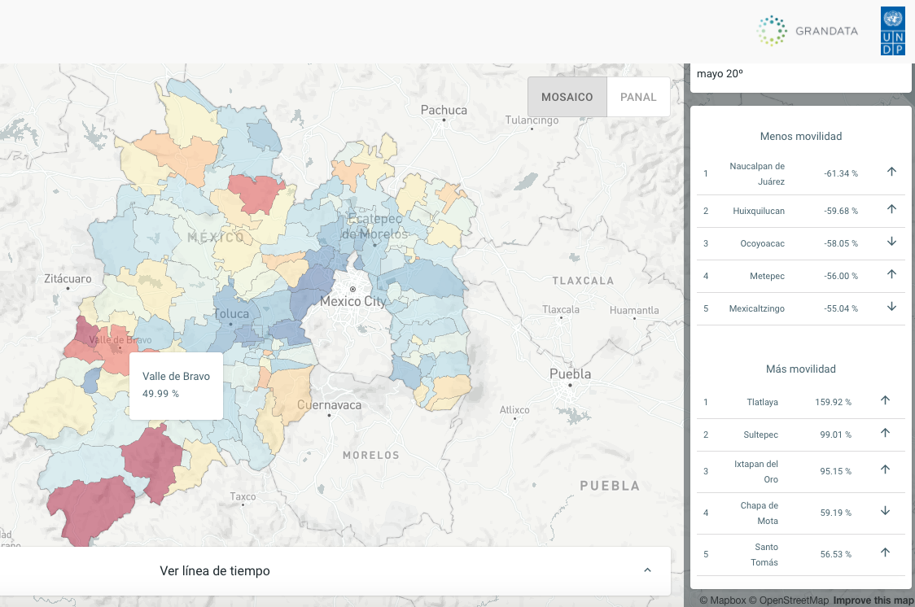Switch map view to MOSAICO

[567, 97]
